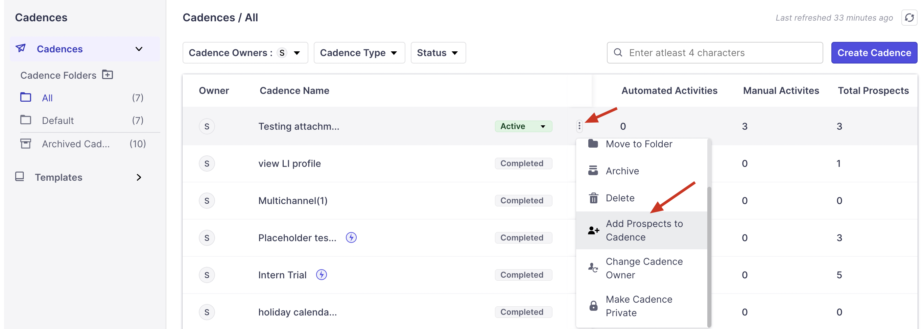Click lightning icon beside Placeholder tes cadence
This screenshot has width=923, height=329.
click(351, 237)
